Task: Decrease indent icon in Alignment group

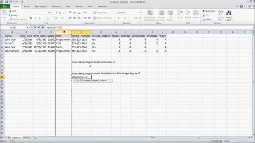Action: pyautogui.click(x=85, y=18)
